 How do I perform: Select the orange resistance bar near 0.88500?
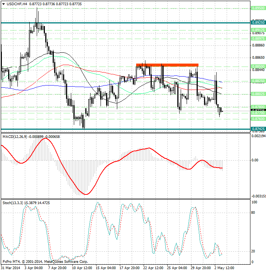(x=167, y=65)
